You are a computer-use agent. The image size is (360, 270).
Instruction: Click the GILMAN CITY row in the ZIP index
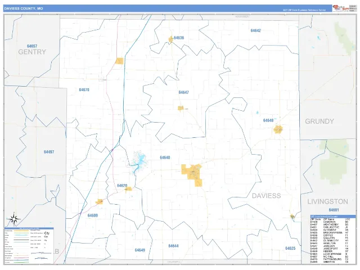tap(330, 241)
